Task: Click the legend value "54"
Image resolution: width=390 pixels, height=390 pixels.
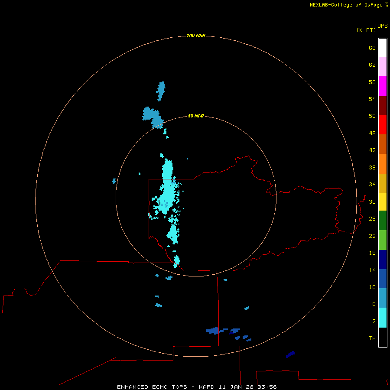Action: [372, 99]
